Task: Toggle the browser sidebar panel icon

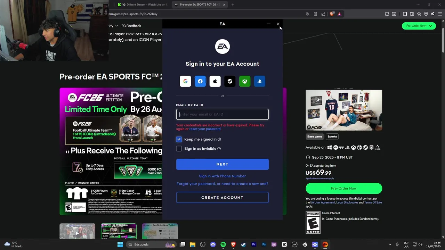Action: (405, 14)
